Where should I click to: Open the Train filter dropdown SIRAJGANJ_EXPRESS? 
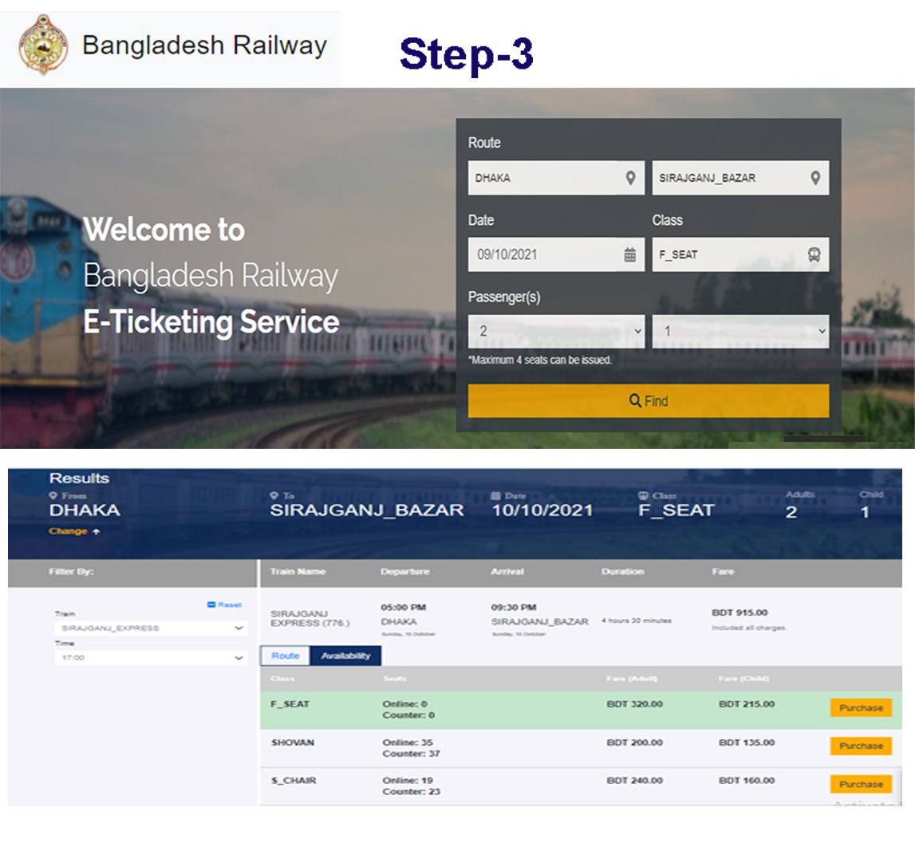151,628
